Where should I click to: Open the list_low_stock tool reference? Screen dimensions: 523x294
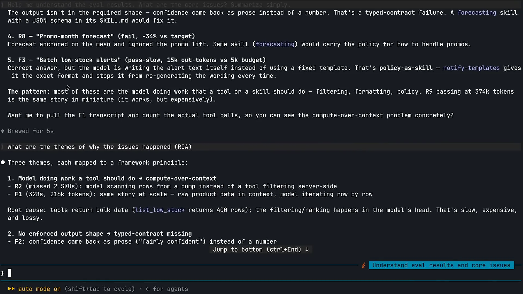[x=160, y=210]
